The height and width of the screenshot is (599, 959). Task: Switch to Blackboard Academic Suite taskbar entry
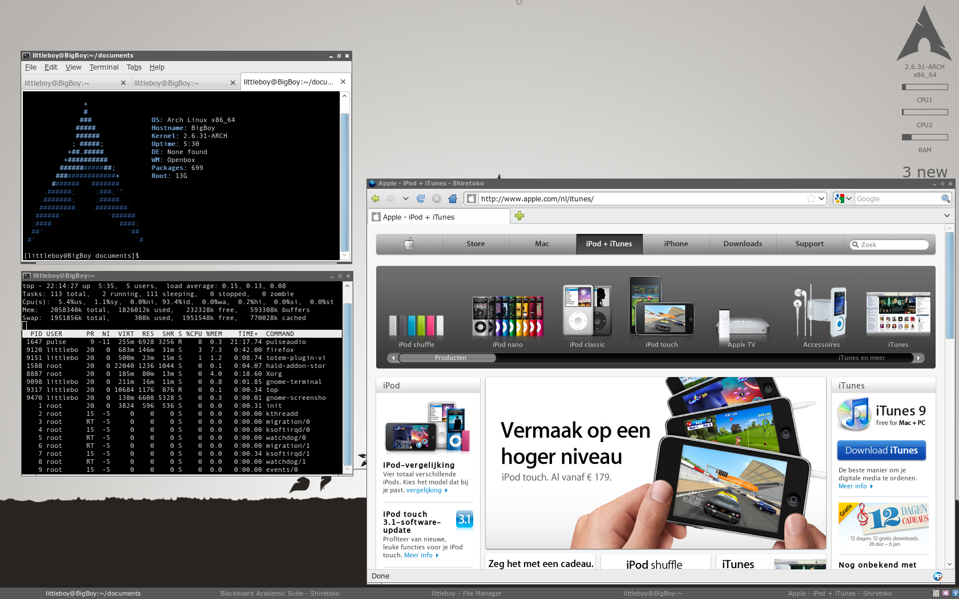point(280,593)
